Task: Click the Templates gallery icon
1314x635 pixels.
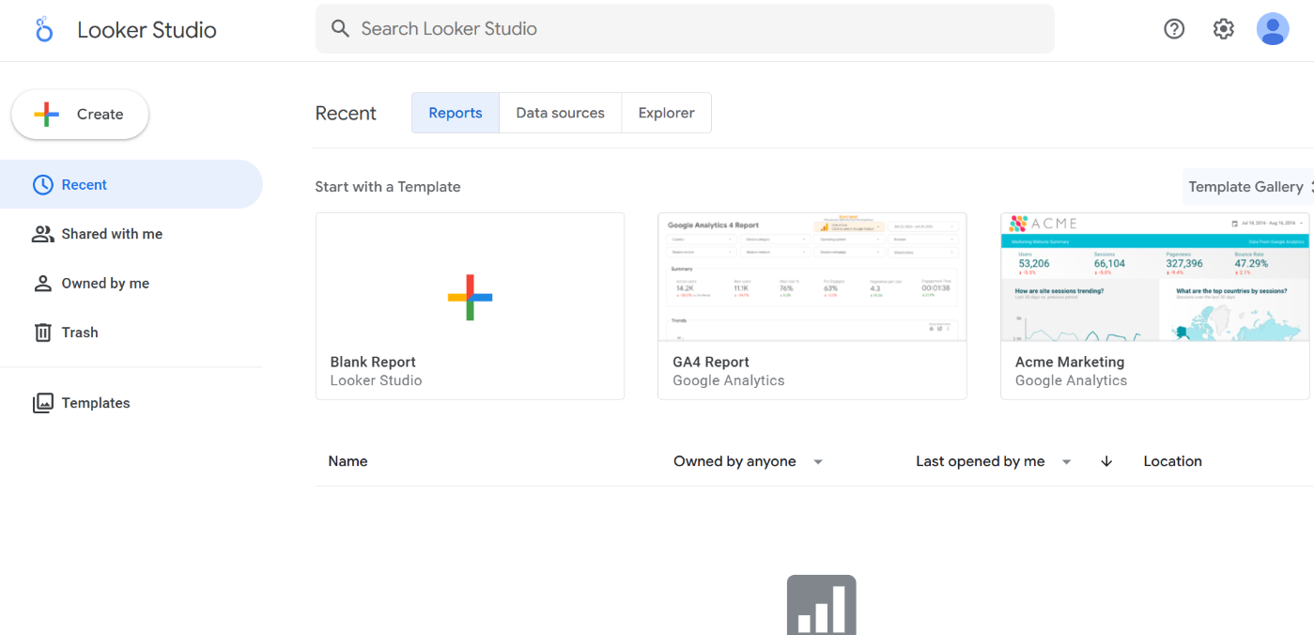Action: coord(43,403)
